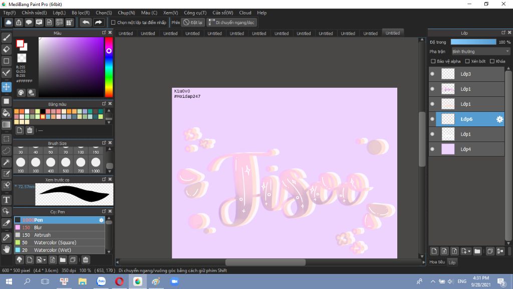Toggle 'Khóa' layer lock checkbox

(492, 61)
